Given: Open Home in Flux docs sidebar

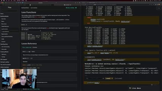Looking at the screenshot, I should (2, 14).
